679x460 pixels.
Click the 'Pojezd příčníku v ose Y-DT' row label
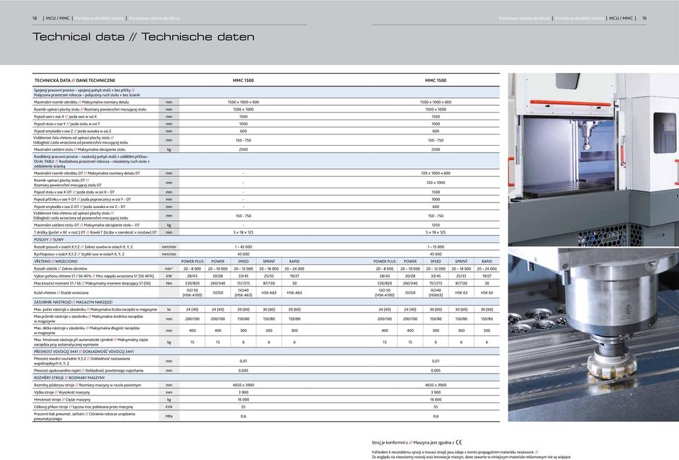[82, 200]
